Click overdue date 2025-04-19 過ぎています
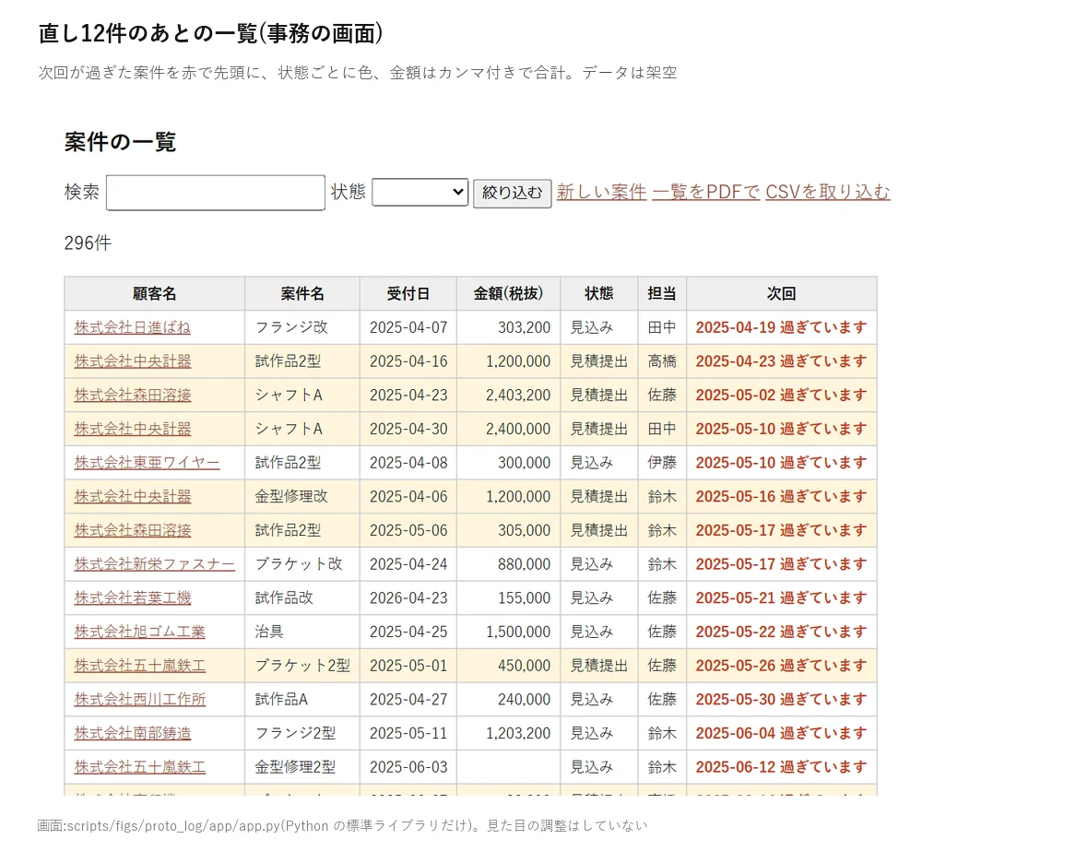The image size is (1088, 851). click(781, 327)
